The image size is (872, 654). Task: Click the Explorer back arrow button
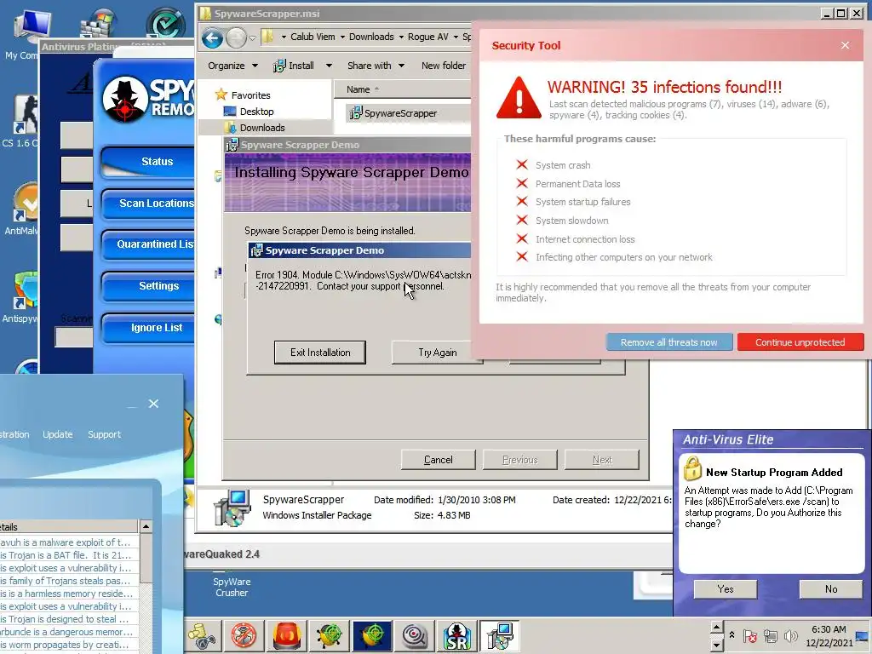click(212, 37)
